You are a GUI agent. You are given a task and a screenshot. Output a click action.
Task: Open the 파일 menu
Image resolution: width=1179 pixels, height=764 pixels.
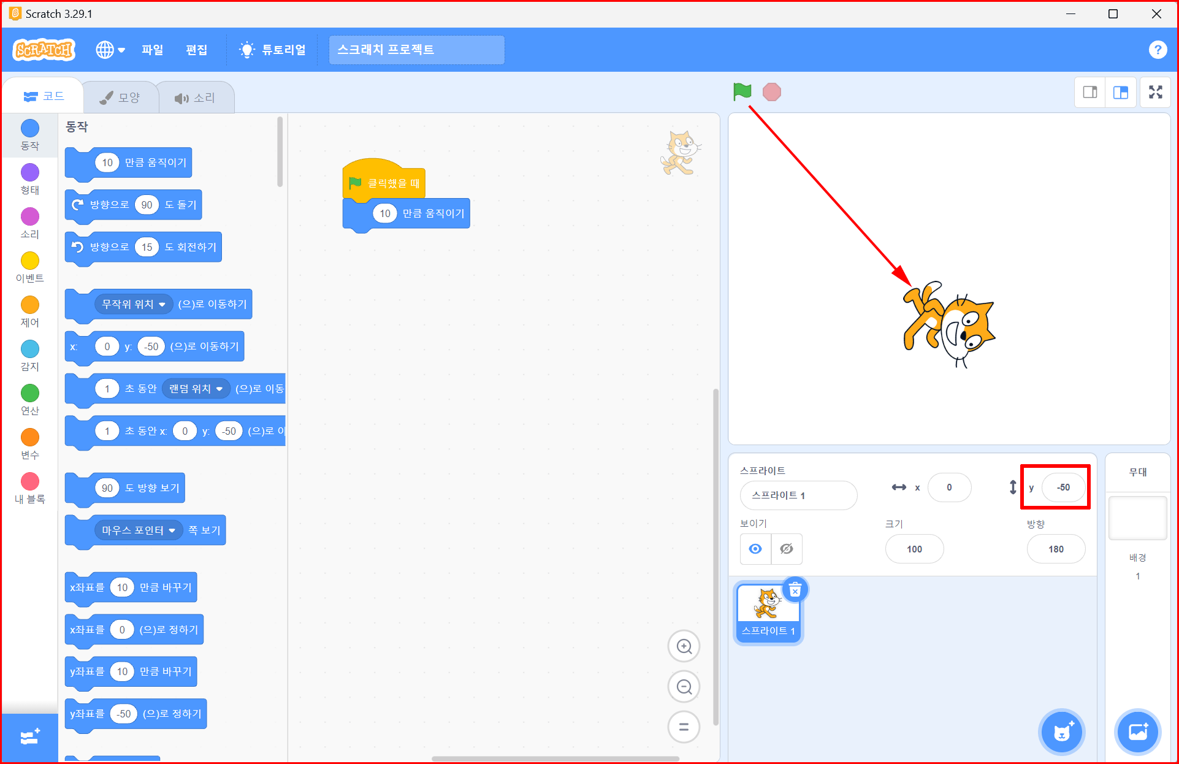coord(152,50)
